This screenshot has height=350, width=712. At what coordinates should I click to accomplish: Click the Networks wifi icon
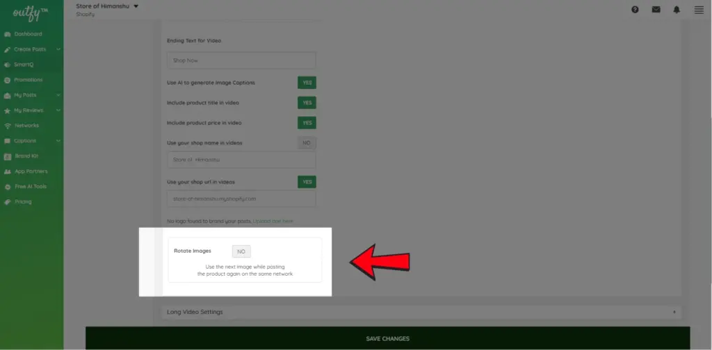(x=8, y=126)
